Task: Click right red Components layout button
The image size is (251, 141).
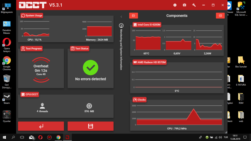Action: coord(220,16)
